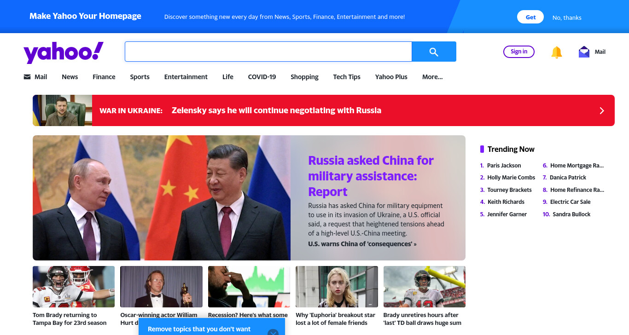Open the Euphoria breakout star thumbnail
The image size is (629, 335).
coord(337,287)
